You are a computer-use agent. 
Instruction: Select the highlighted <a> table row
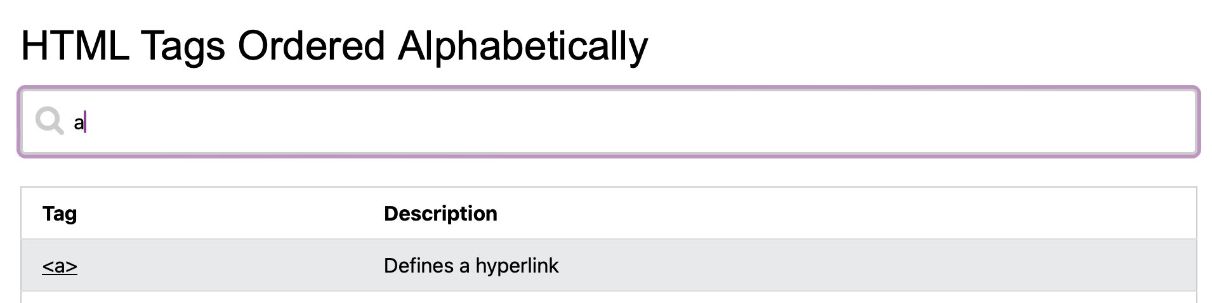click(825, 266)
